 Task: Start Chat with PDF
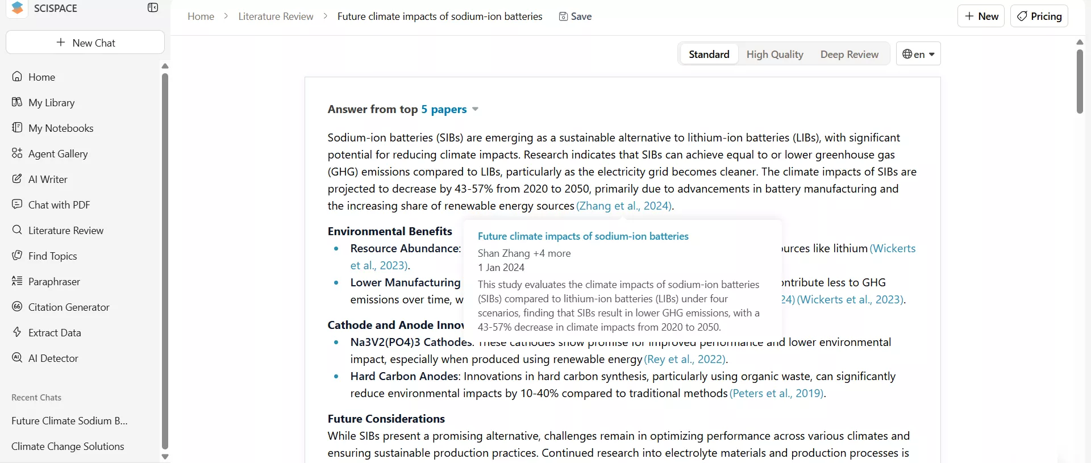(x=59, y=205)
